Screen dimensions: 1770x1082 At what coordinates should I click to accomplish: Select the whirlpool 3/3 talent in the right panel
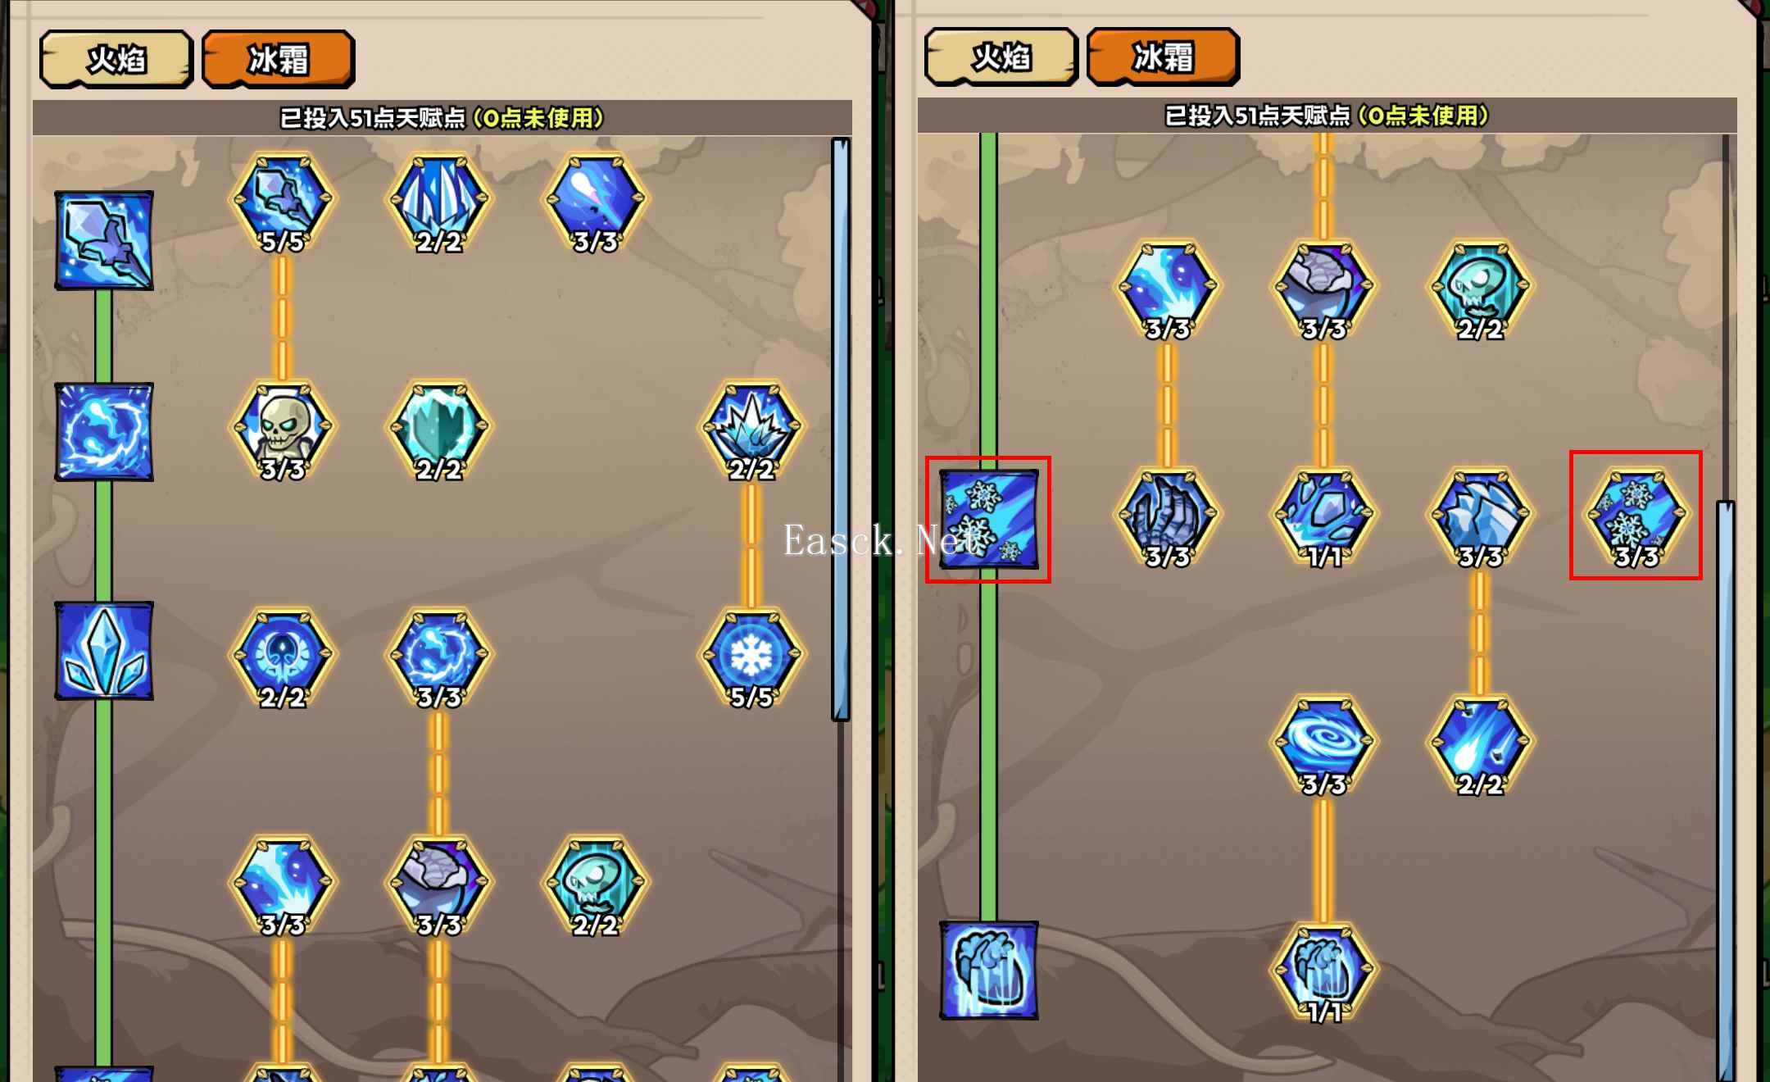(x=1323, y=744)
